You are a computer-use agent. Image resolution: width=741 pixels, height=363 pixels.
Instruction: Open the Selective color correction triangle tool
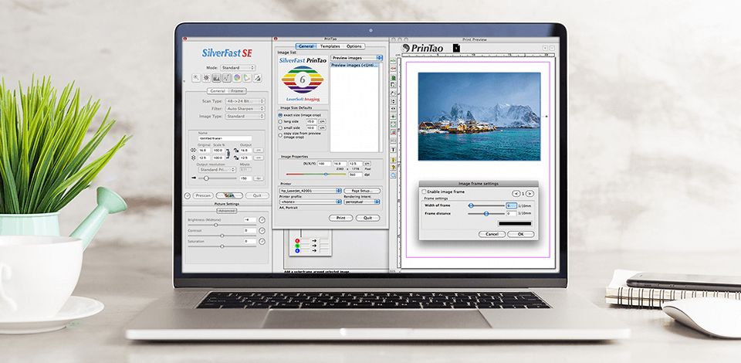[x=248, y=78]
